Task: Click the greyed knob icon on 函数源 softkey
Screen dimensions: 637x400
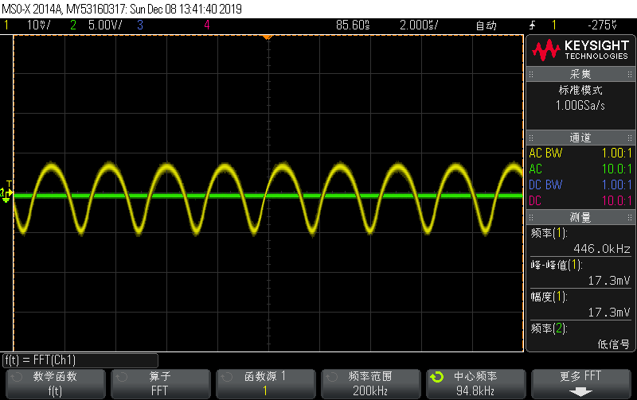Action: coord(227,377)
